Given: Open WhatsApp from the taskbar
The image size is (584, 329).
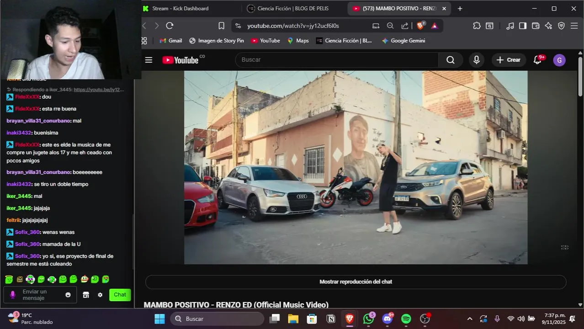Looking at the screenshot, I should pos(368,318).
